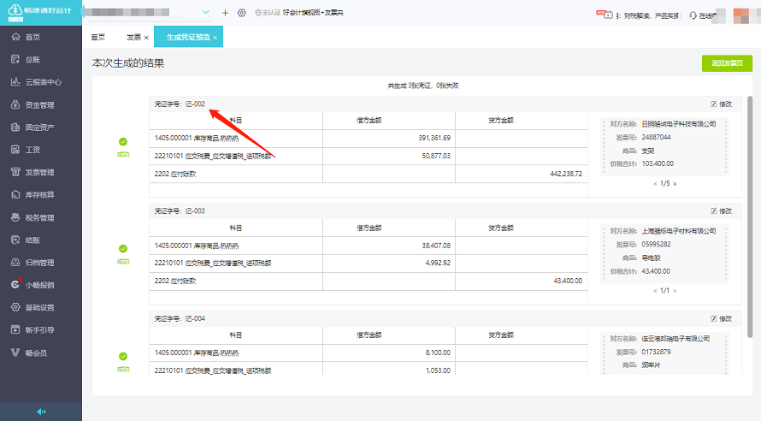Click previous arrow of 1/1 pager

click(655, 290)
